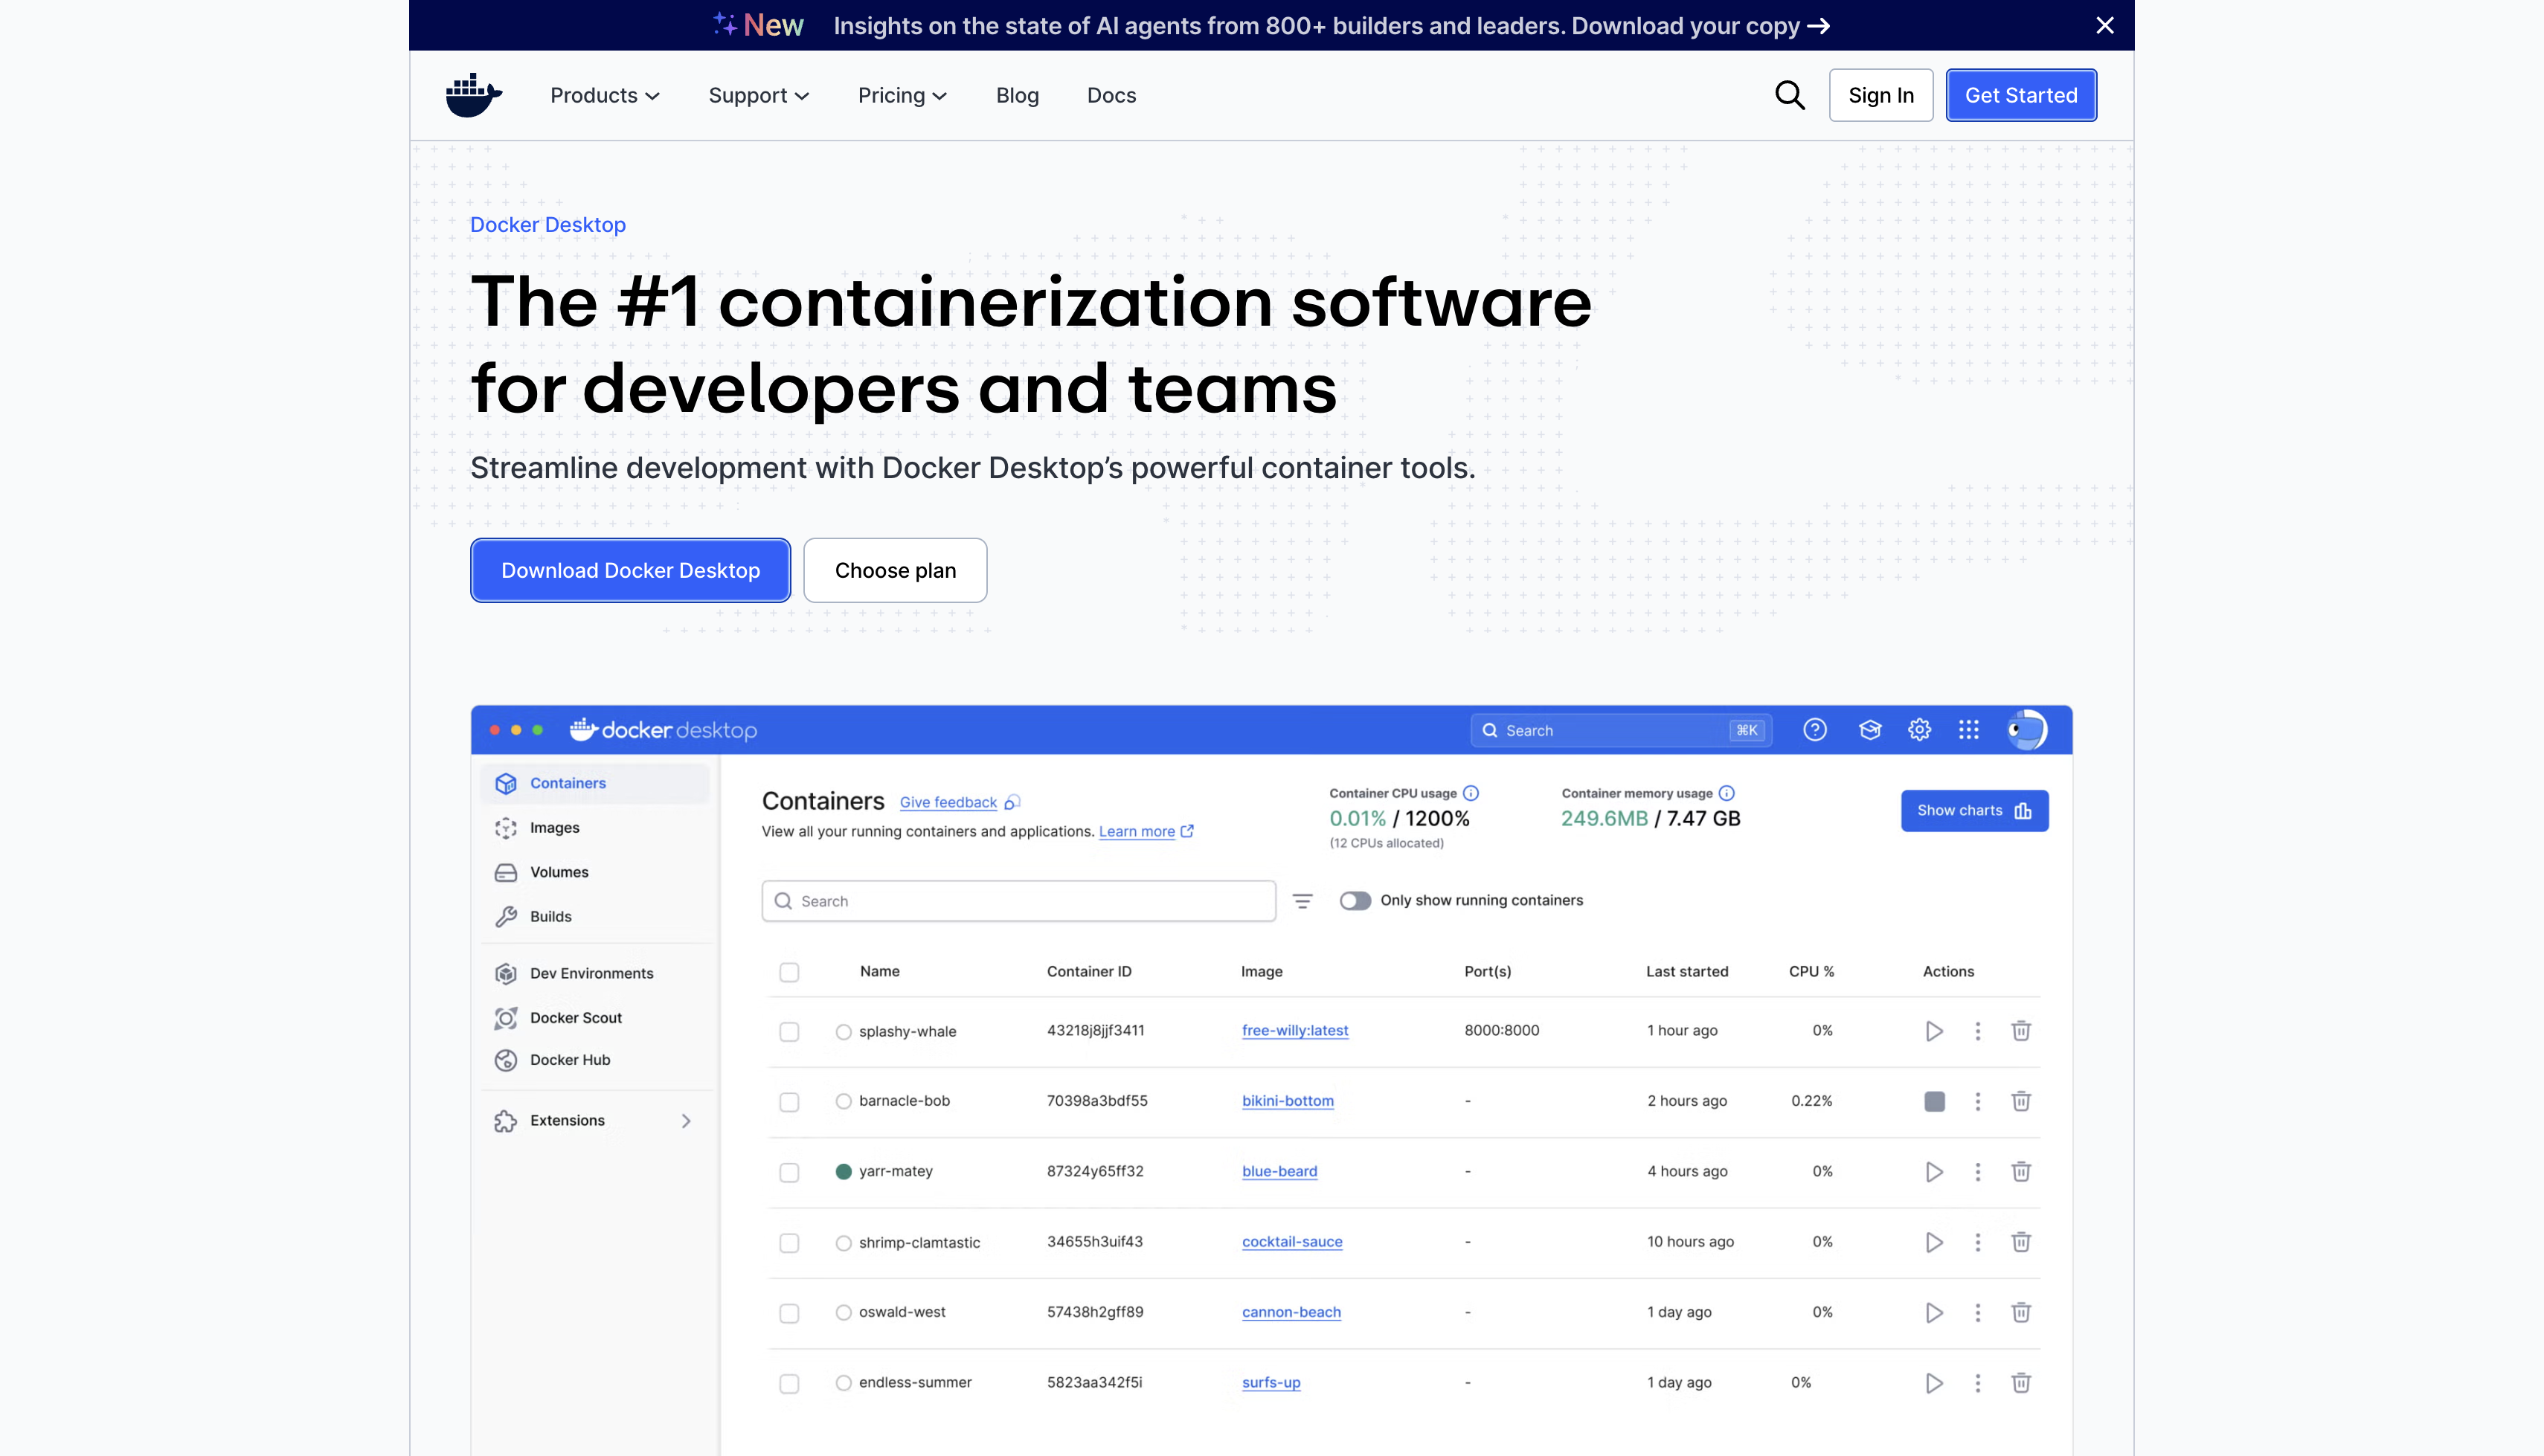
Task: Click the help question mark icon
Action: [x=1815, y=730]
